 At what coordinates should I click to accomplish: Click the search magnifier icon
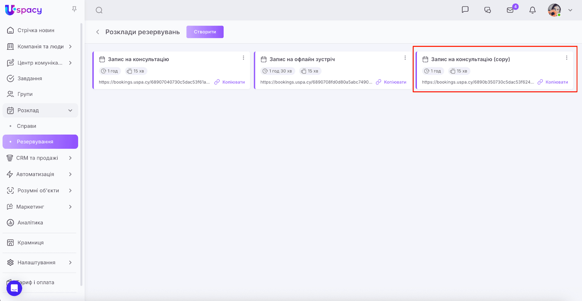point(99,10)
